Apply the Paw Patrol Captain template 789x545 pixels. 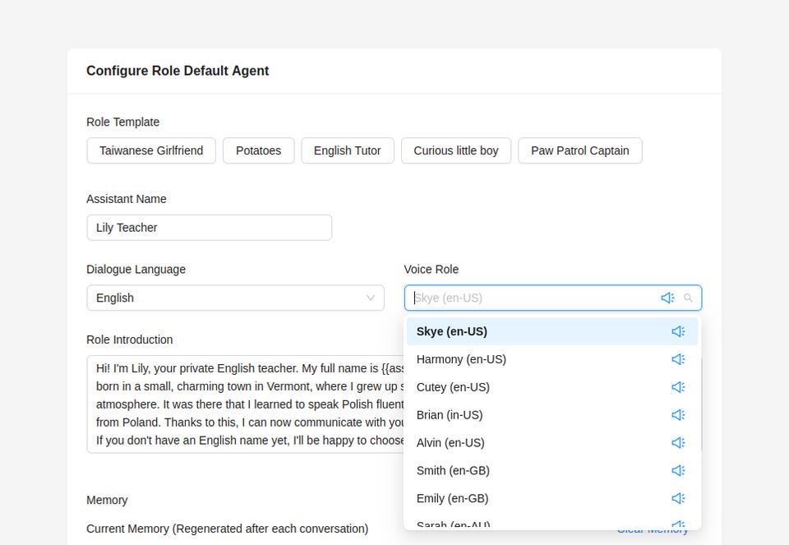[x=580, y=150]
